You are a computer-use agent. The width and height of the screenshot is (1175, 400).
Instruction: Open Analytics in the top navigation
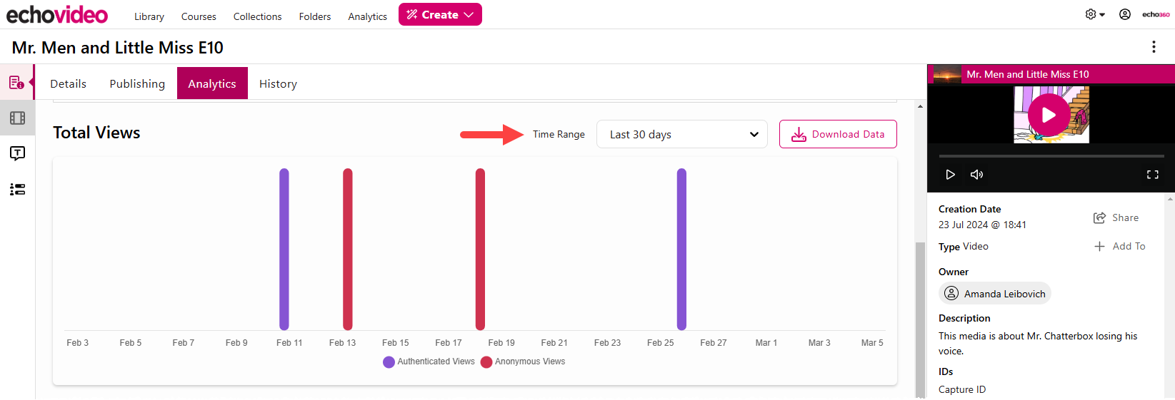367,16
